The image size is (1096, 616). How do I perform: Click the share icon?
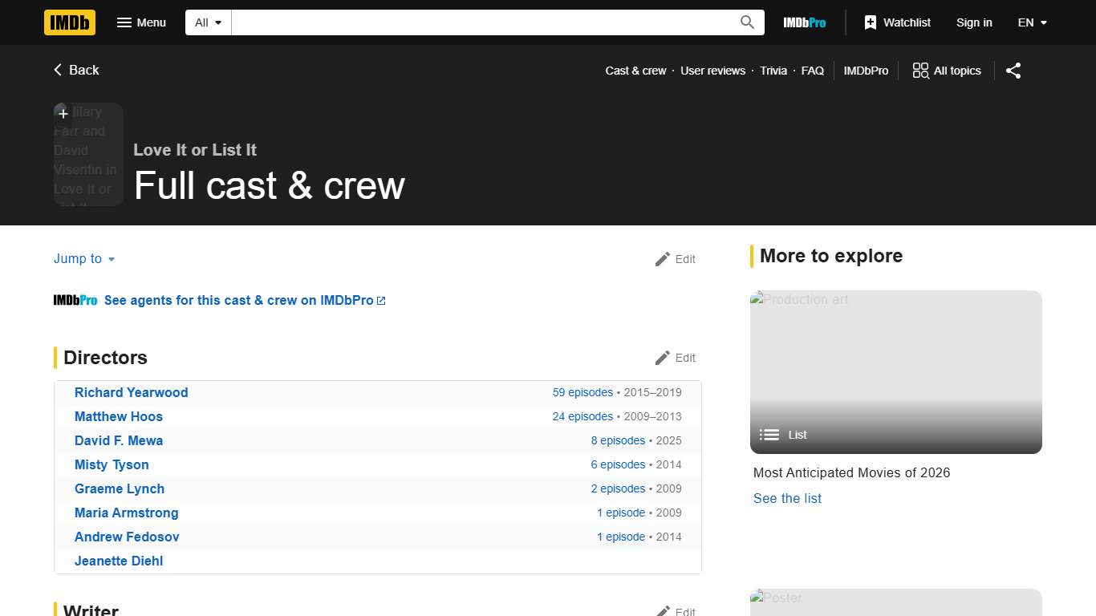(x=1013, y=71)
